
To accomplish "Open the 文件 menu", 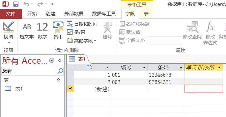I will pos(11,14).
